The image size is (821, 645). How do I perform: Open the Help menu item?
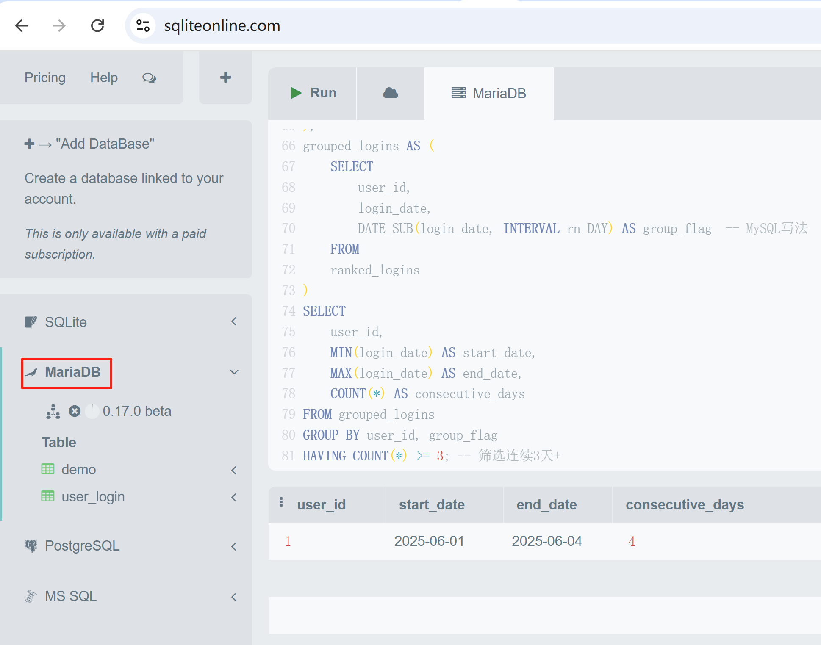(104, 78)
